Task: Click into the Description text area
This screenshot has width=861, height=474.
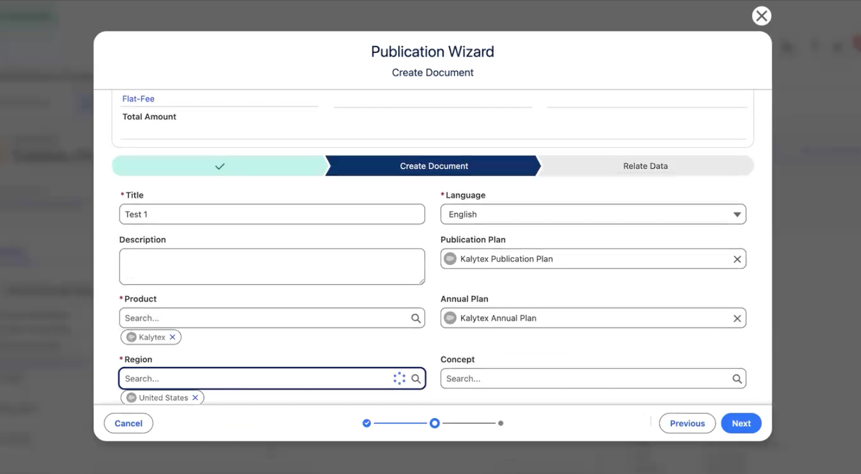Action: (x=272, y=267)
